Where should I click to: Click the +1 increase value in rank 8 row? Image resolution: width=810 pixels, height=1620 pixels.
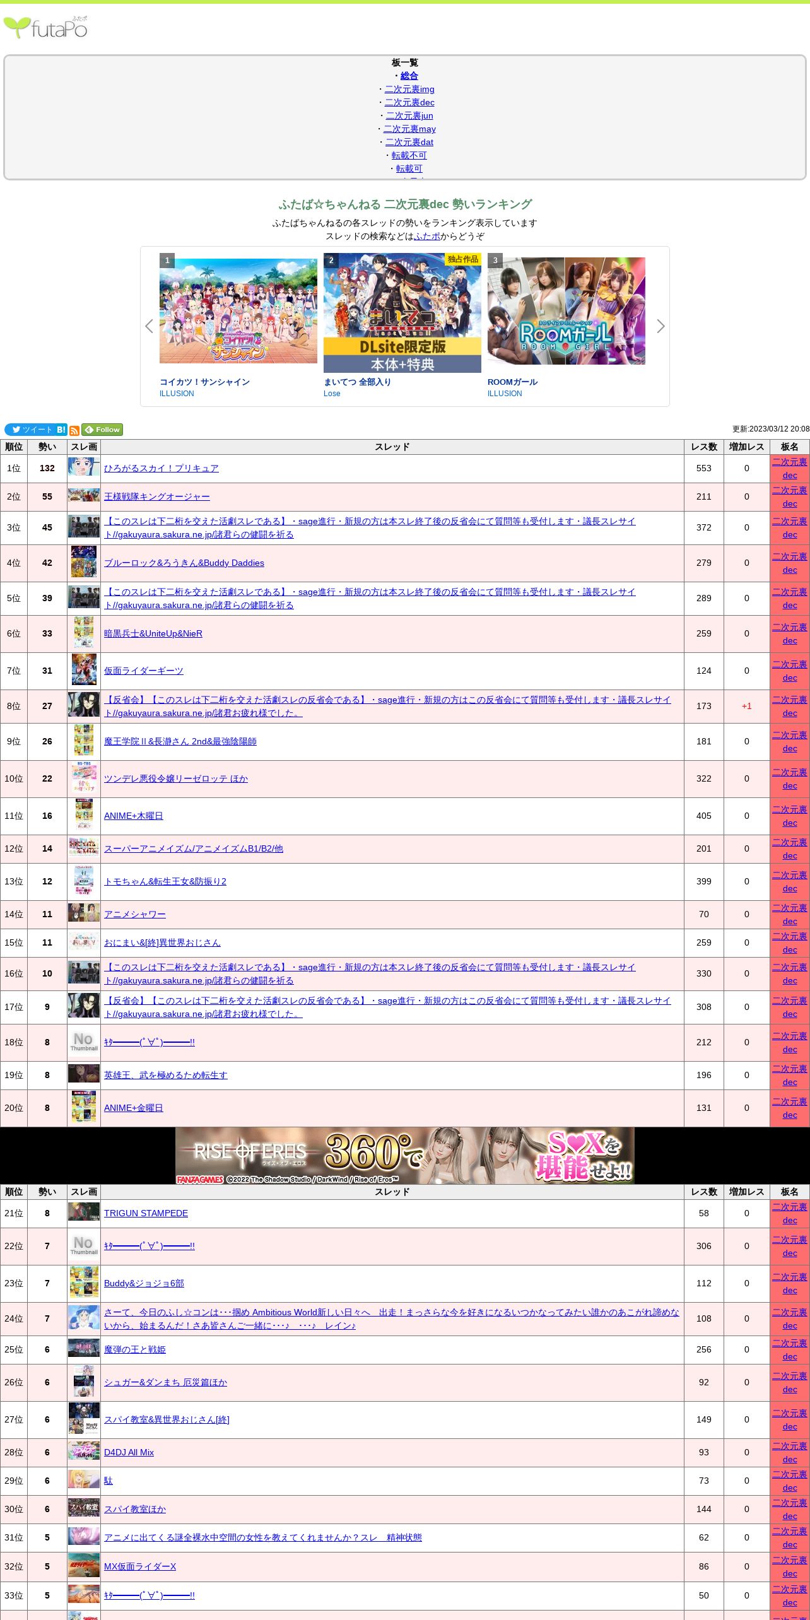point(747,706)
